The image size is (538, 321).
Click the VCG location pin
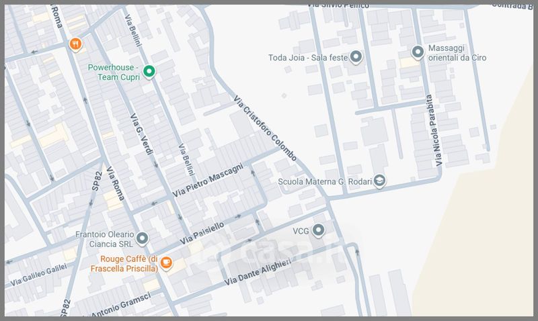[x=318, y=230]
